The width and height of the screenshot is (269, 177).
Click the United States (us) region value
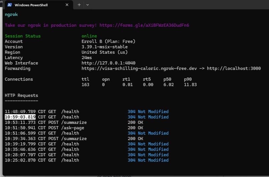click(105, 52)
